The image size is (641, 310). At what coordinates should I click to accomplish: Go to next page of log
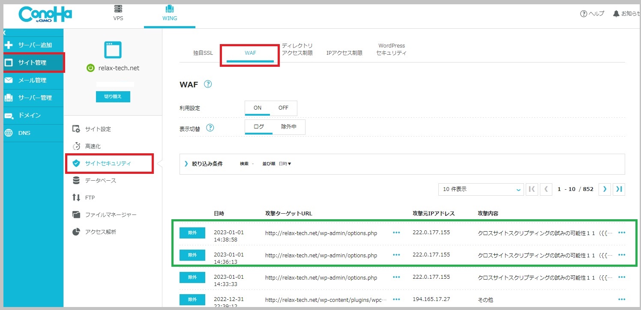coord(605,189)
